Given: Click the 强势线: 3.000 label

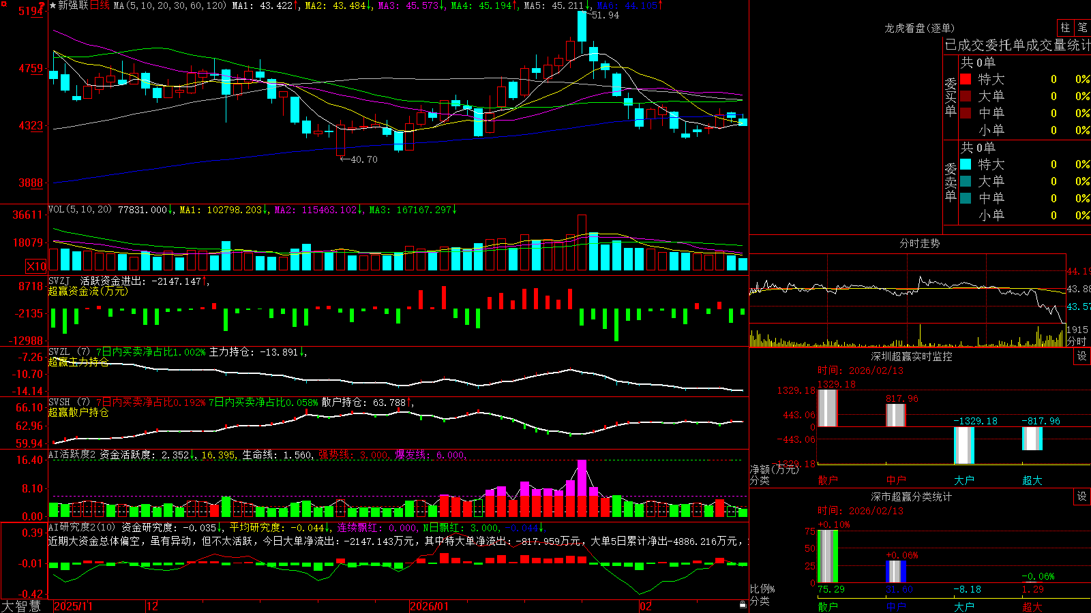Looking at the screenshot, I should 353,455.
